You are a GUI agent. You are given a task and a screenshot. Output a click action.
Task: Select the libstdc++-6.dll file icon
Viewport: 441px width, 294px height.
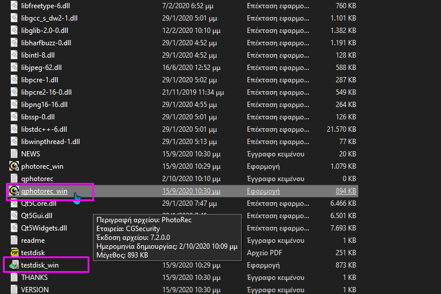pos(14,129)
